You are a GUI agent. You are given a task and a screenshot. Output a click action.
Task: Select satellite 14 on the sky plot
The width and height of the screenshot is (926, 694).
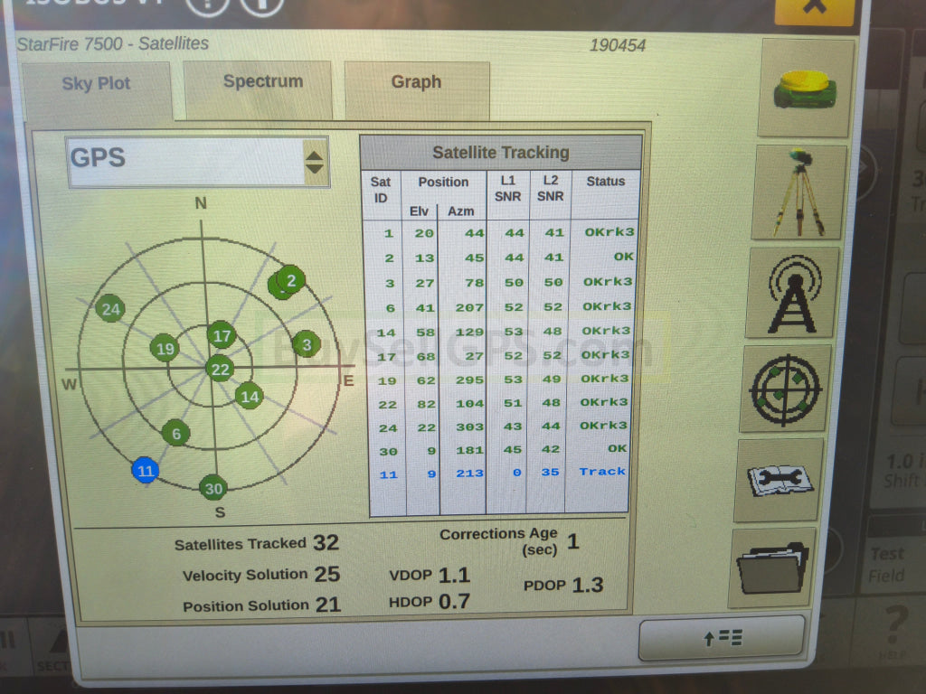point(250,396)
